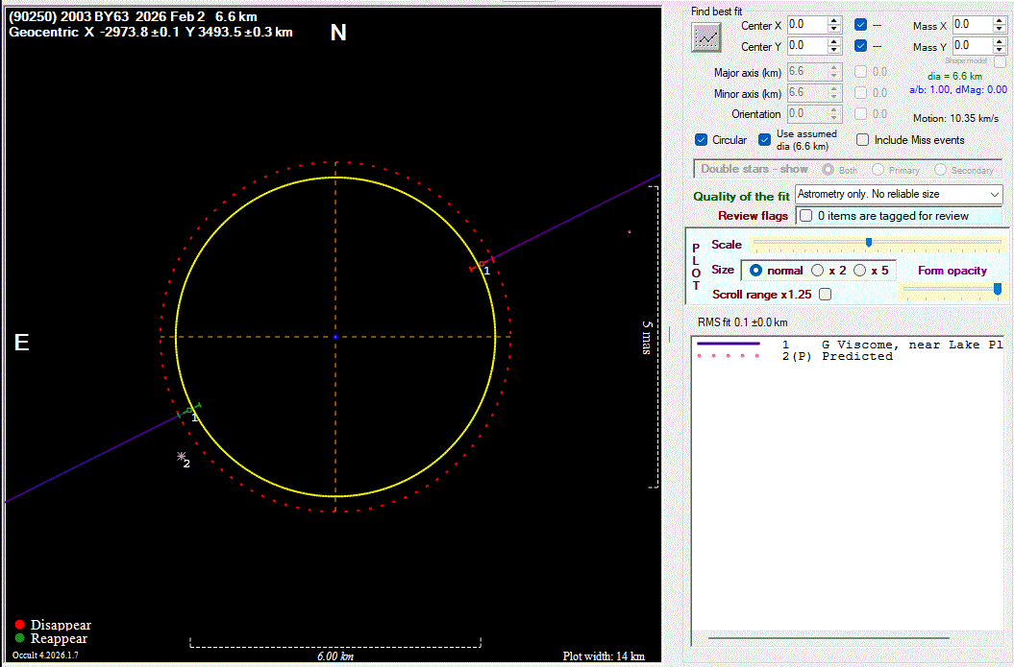Select the x 5 plot size
Screen dimensions: 1014x667
click(x=860, y=271)
